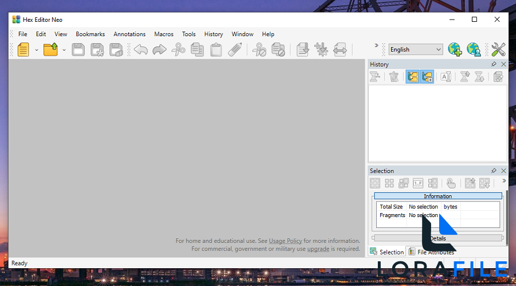516x286 pixels.
Task: Collapse the Information section header
Action: point(438,196)
